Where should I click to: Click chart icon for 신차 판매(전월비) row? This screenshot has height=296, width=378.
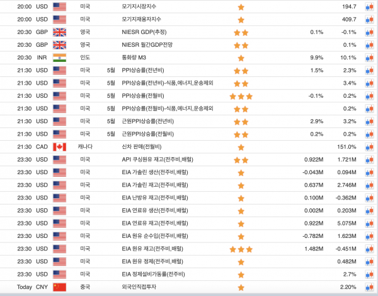[x=369, y=147]
